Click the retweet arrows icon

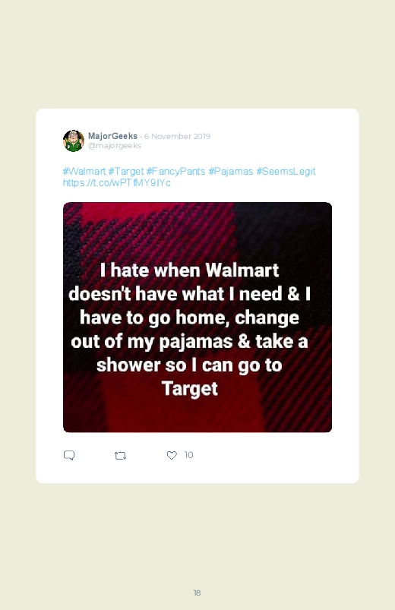(120, 456)
